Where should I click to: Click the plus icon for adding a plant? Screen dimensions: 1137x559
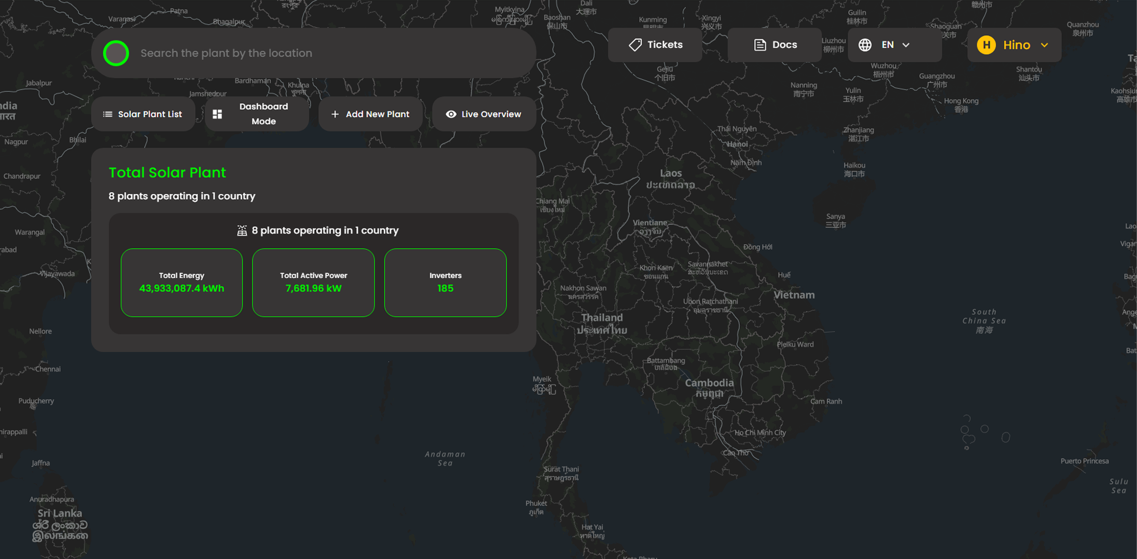pyautogui.click(x=335, y=114)
